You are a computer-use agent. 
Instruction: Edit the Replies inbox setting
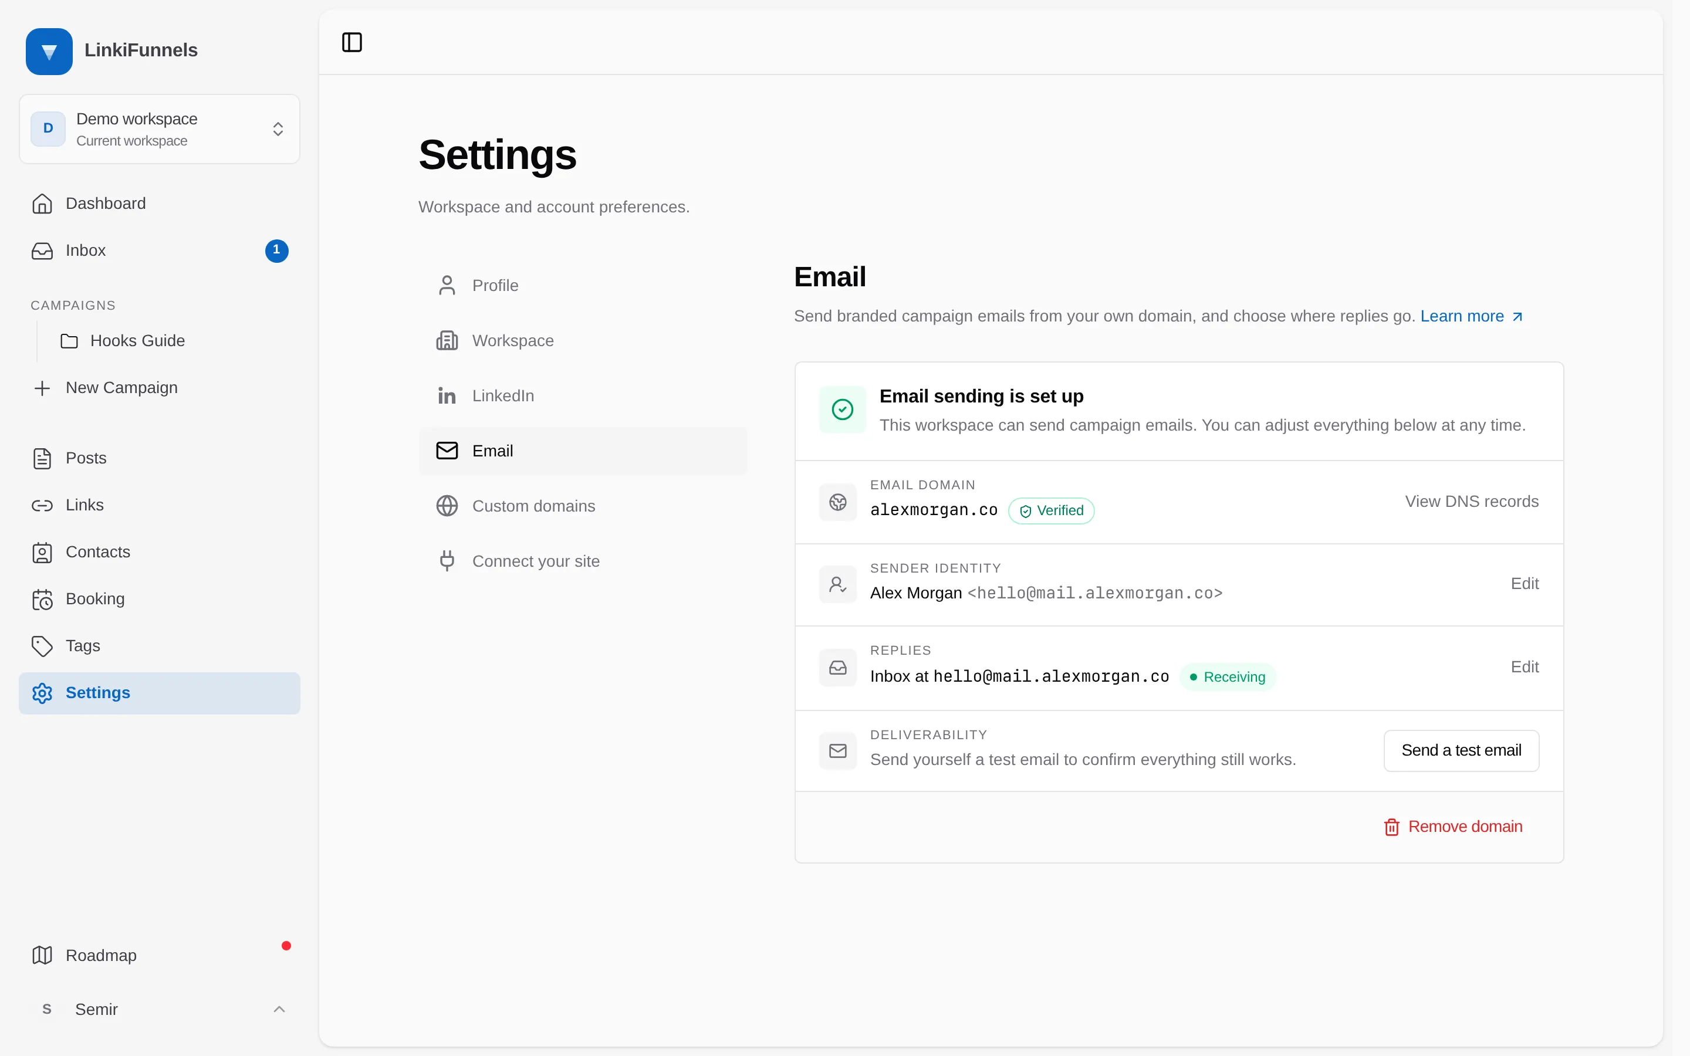(1525, 667)
